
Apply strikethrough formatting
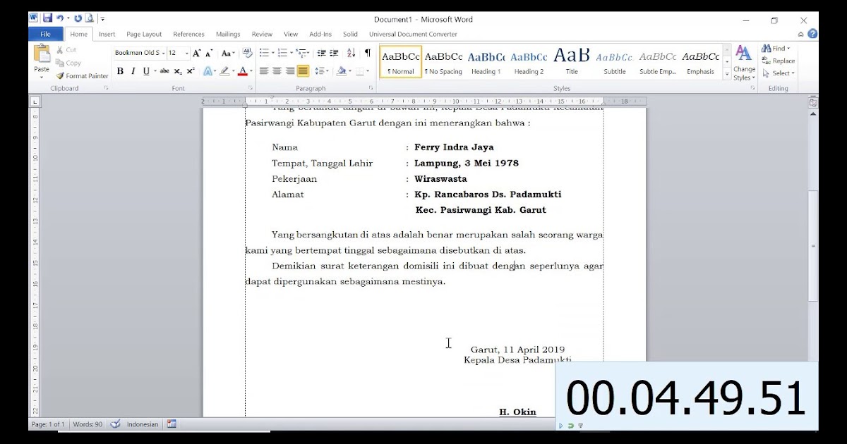164,71
